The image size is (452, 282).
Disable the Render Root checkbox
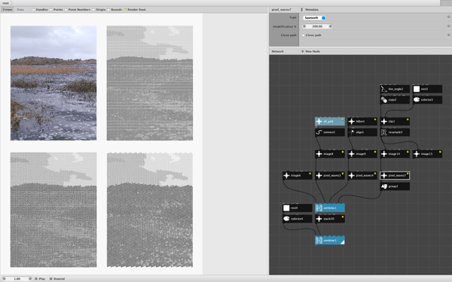coord(125,10)
